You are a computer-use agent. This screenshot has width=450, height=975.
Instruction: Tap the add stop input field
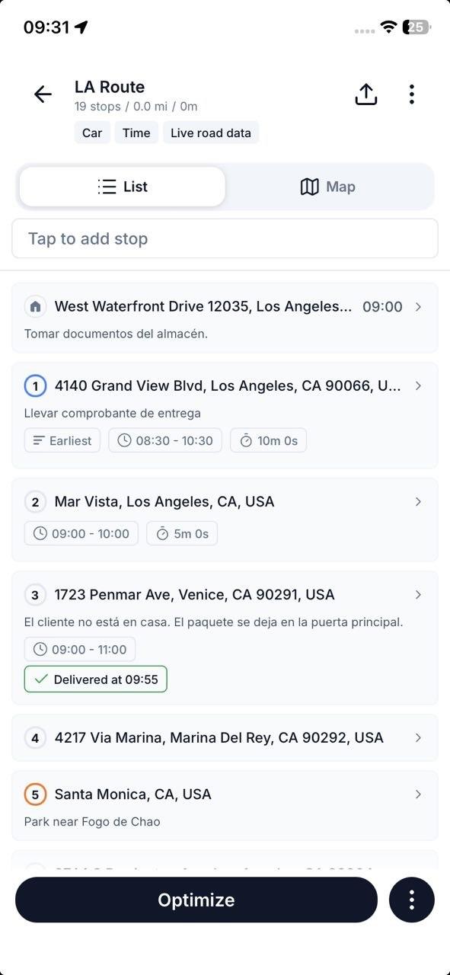225,238
